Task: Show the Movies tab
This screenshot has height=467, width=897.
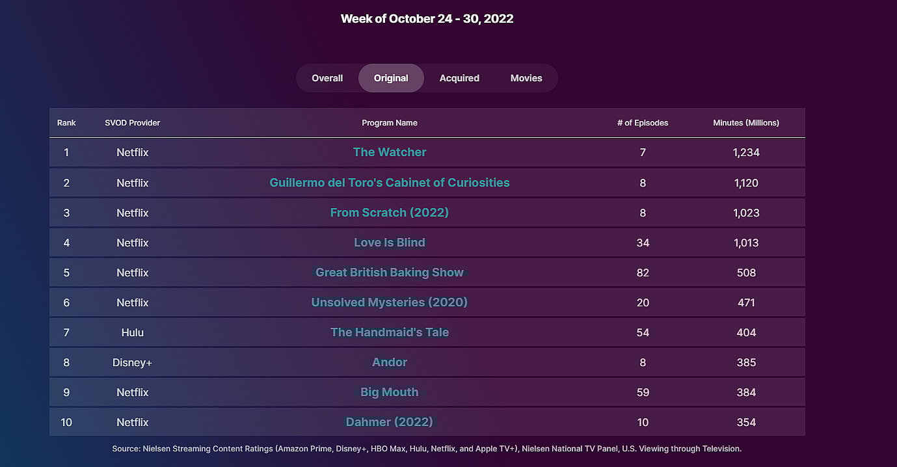Action: tap(526, 78)
